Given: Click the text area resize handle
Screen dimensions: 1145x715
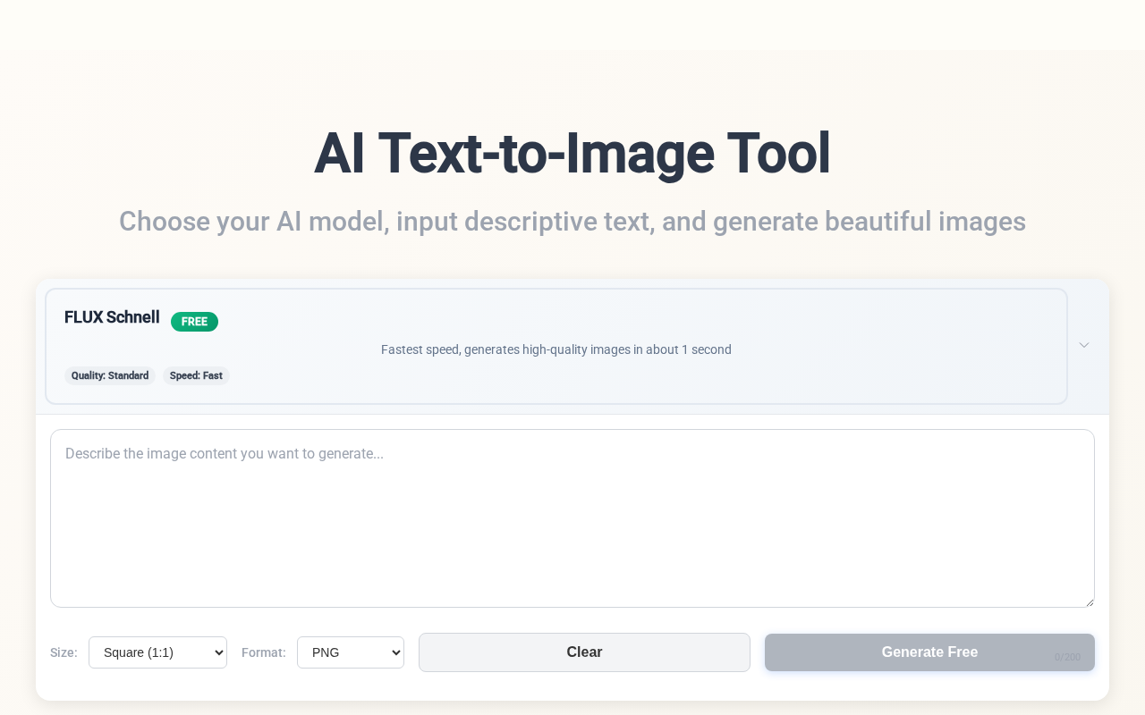Looking at the screenshot, I should (x=1089, y=602).
